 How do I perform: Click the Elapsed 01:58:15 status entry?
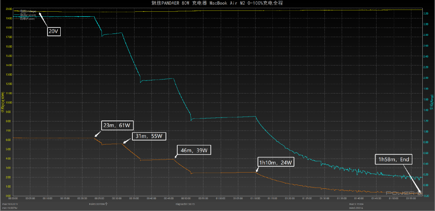pos(186,204)
